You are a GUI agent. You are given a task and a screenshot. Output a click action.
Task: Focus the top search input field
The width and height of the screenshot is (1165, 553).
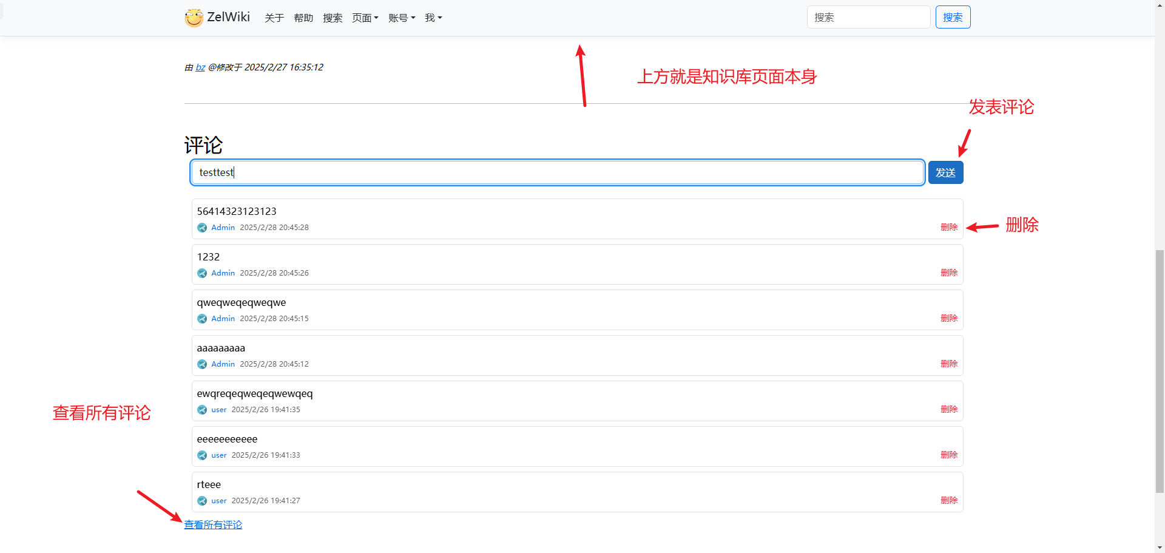(x=868, y=17)
